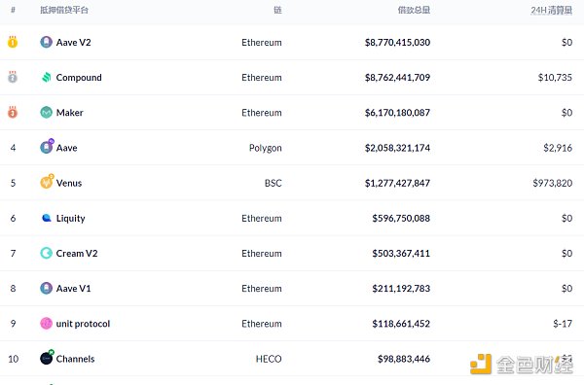This screenshot has width=584, height=385.
Task: Click the Aave V1 logo icon
Action: pos(46,289)
